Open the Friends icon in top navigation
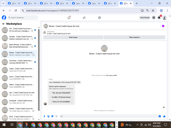Image resolution: width=171 pixels, height=128 pixels. 84,18
